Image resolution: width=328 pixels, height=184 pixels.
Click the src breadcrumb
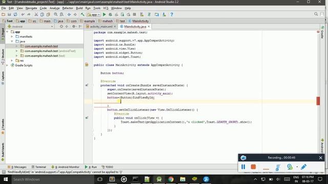(x=32, y=21)
